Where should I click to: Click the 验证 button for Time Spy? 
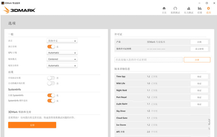pyautogui.click(x=199, y=76)
